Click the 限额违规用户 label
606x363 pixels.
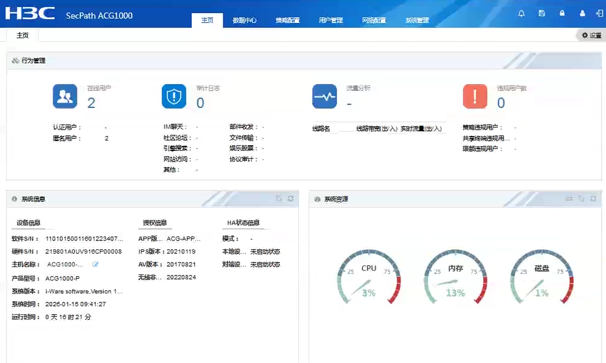(x=483, y=149)
